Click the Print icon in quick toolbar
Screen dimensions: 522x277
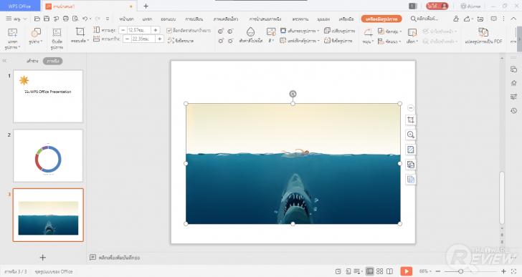[x=66, y=19]
